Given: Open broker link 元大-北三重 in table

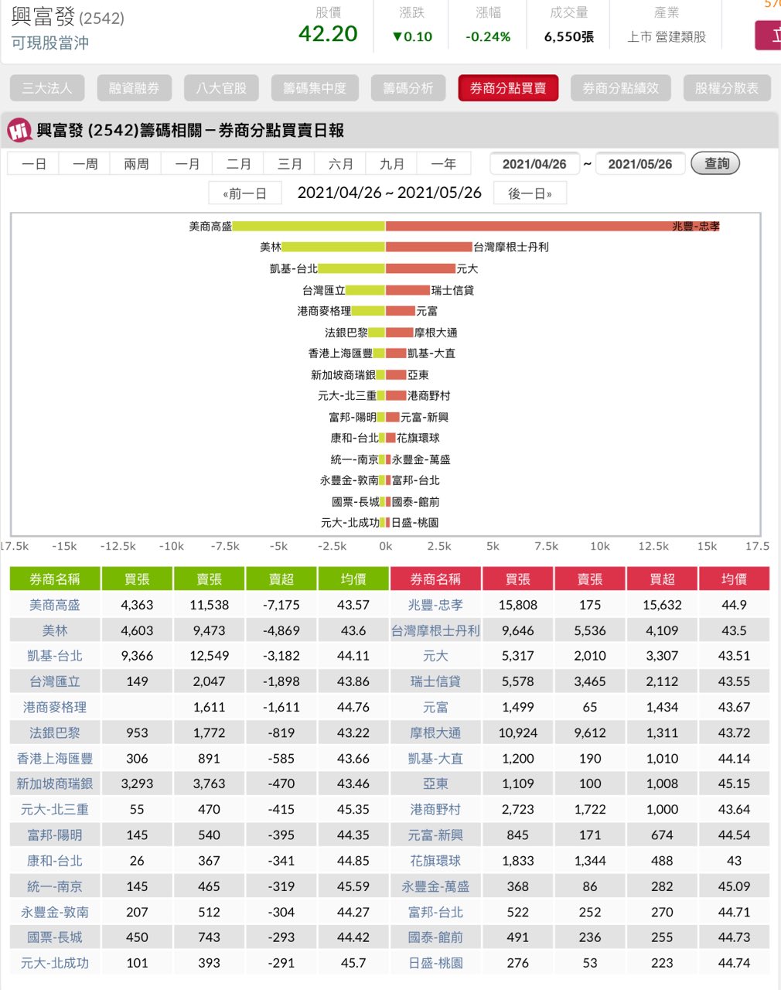Looking at the screenshot, I should [x=55, y=809].
